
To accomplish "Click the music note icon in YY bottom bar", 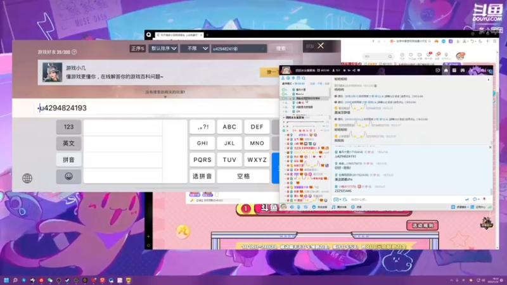I will [x=333, y=207].
